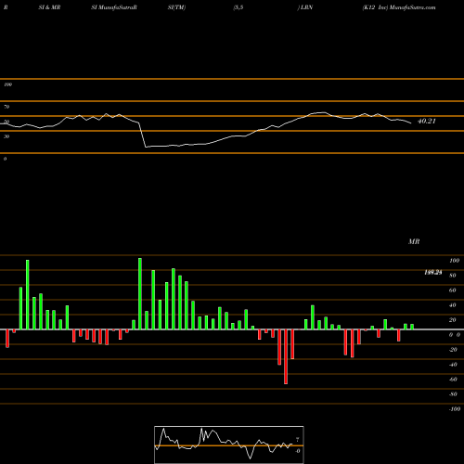464x464 pixels.
Task: Click the 80 label on the MR axis
Action: 453,276
